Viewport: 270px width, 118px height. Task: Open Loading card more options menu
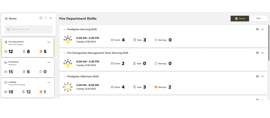49,82
